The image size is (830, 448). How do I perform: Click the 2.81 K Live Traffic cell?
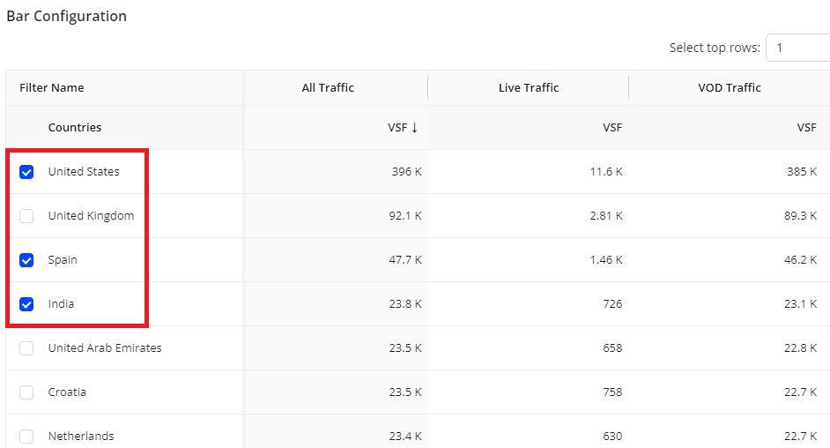606,216
